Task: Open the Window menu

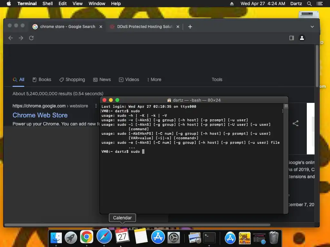Action: pyautogui.click(x=97, y=4)
